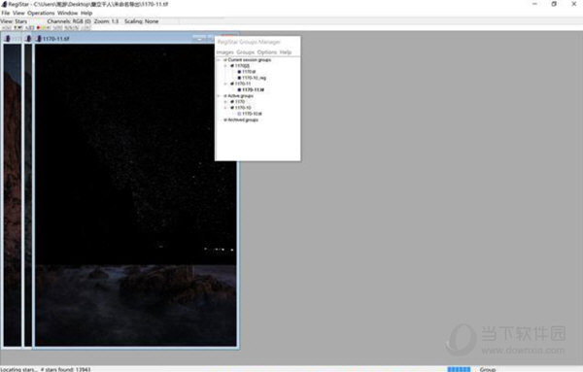Screen dimensions: 583x372
Task: Click the Channels: RGB label
Action: point(69,21)
